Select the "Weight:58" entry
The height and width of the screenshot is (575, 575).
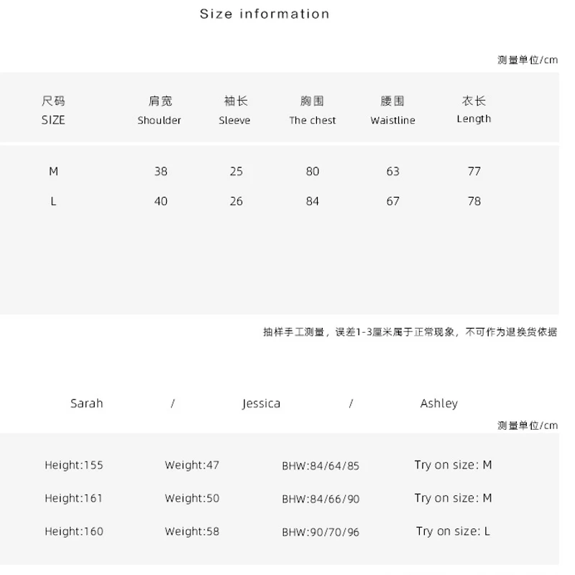pos(192,532)
